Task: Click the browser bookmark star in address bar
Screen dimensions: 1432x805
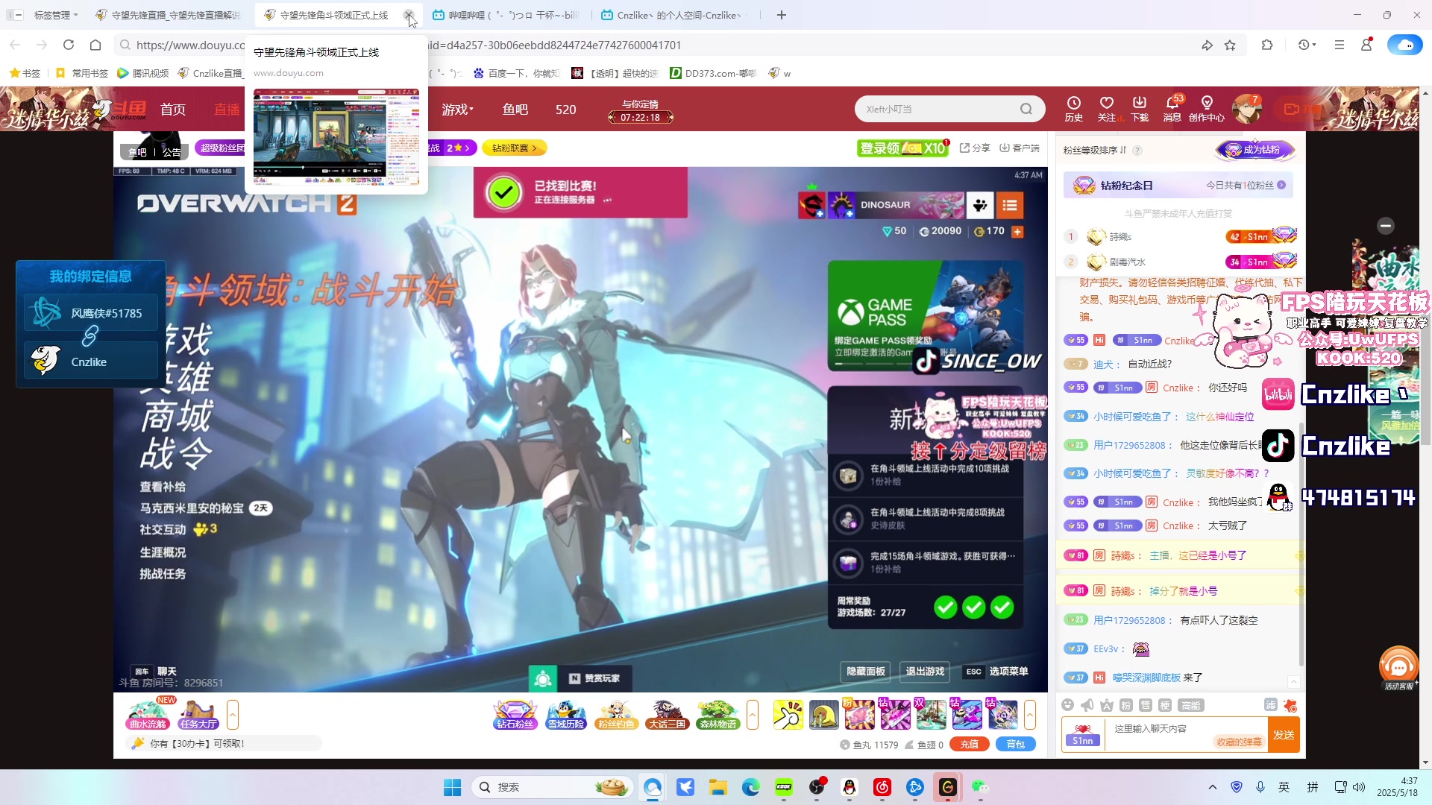Action: (x=1230, y=45)
